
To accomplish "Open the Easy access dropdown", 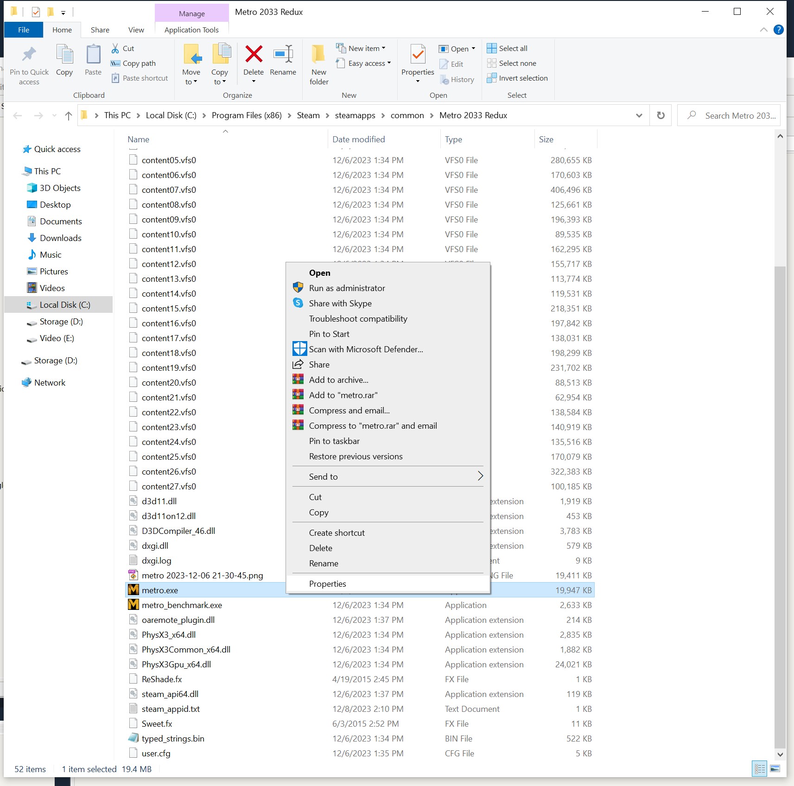I will point(364,63).
